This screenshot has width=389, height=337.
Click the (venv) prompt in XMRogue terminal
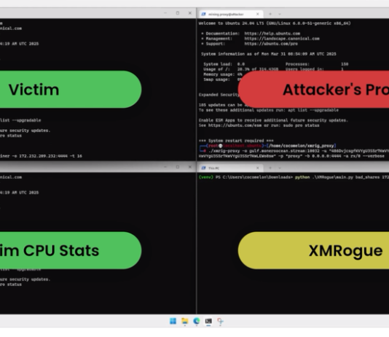pos(206,177)
